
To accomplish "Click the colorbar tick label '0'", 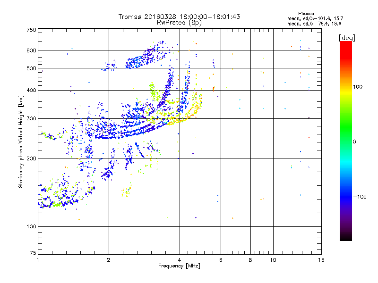I will pyautogui.click(x=354, y=142).
